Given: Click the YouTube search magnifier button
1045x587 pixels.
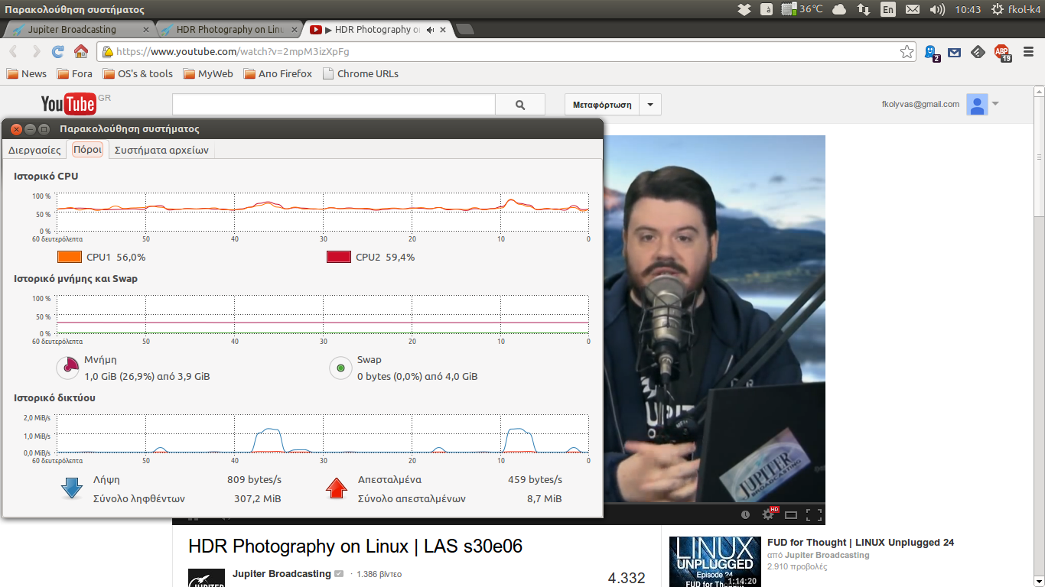Looking at the screenshot, I should 520,105.
